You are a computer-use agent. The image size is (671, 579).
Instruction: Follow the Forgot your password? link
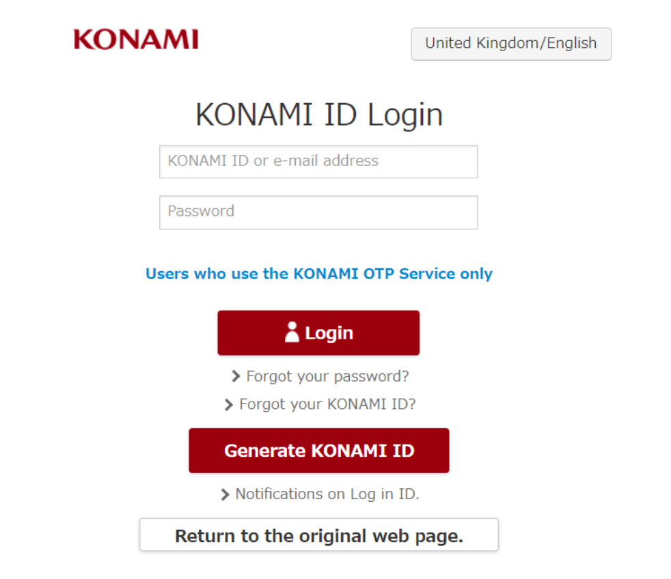(x=327, y=376)
